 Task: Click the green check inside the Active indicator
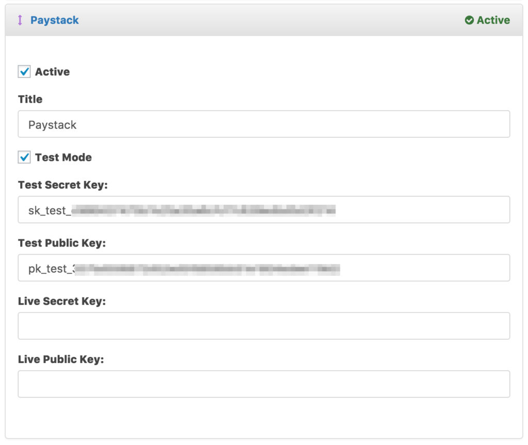pyautogui.click(x=469, y=20)
